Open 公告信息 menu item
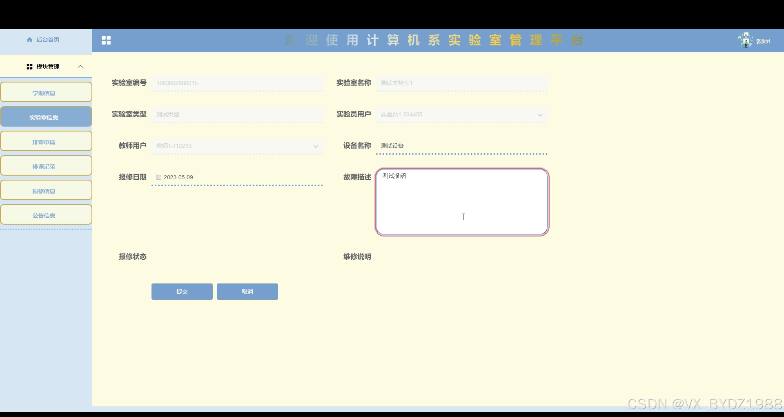784x417 pixels. [46, 214]
